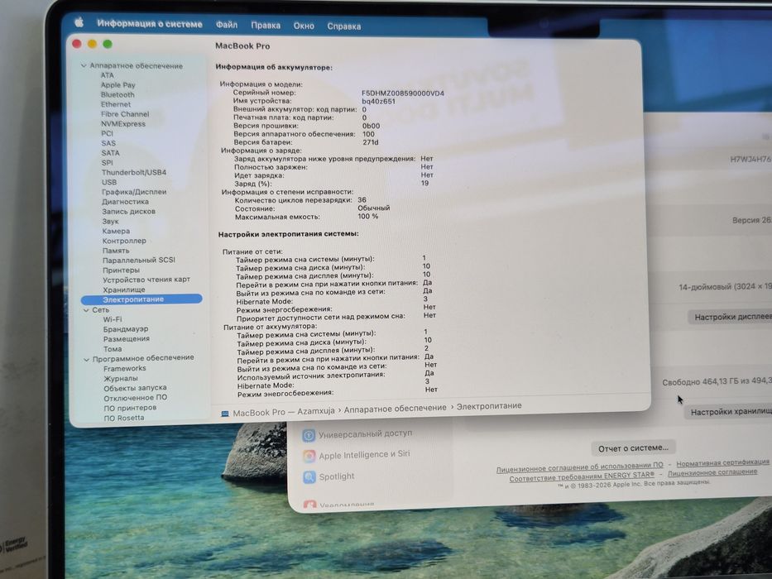The image size is (772, 579).
Task: Select Устройство чтения карт in the sidebar
Action: point(146,280)
